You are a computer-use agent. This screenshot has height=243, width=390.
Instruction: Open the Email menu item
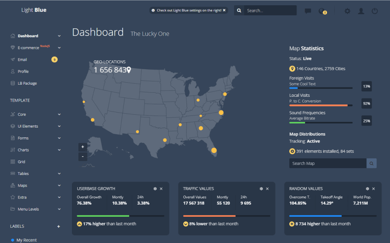coord(22,60)
